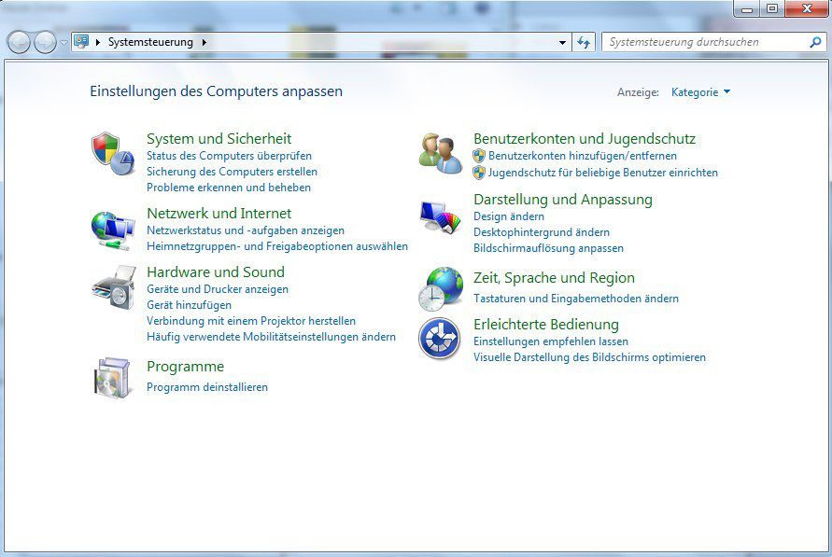Click the System und Sicherheit shield icon
This screenshot has height=557, width=832.
coord(112,154)
